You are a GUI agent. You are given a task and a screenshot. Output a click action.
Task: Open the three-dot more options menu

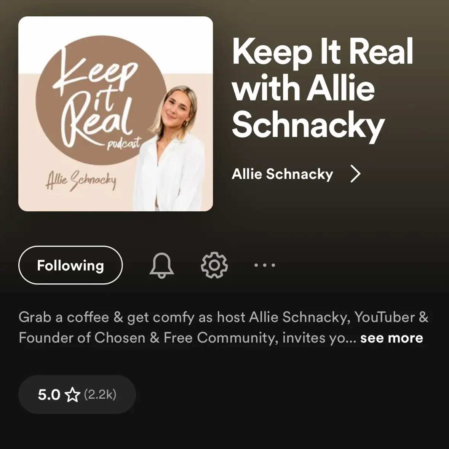(x=265, y=265)
